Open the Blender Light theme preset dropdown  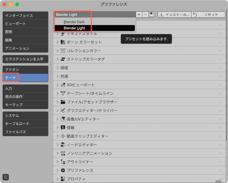(x=95, y=15)
